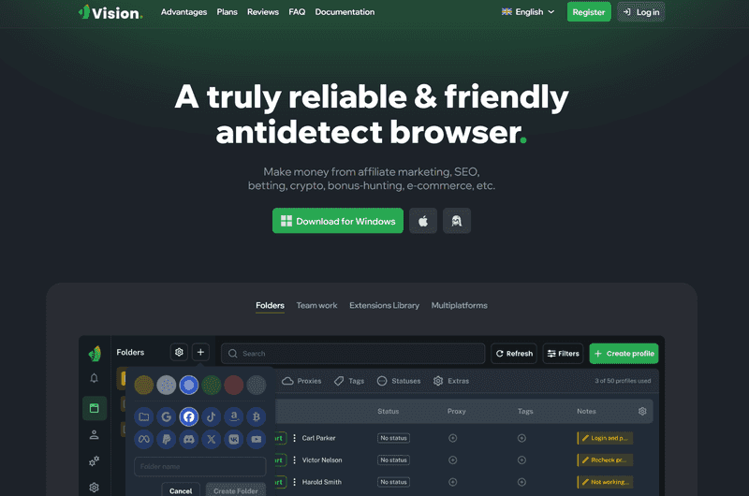Click the Log in button
Screen dimensions: 749x496
[x=641, y=12]
